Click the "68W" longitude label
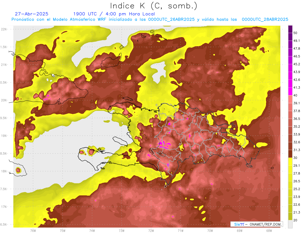Image resolution: width=302 pixels, height=234 pixels. (x=269, y=231)
